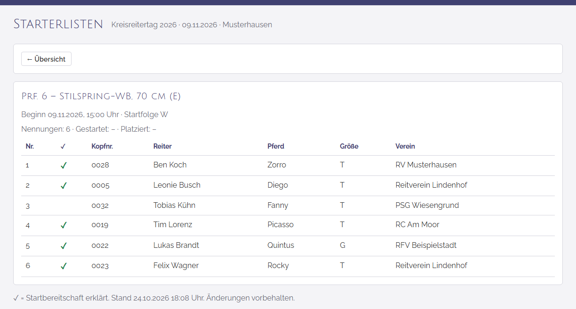Viewport: 576px width, 309px height.
Task: Select horse Quintus in row five
Action: (x=280, y=245)
